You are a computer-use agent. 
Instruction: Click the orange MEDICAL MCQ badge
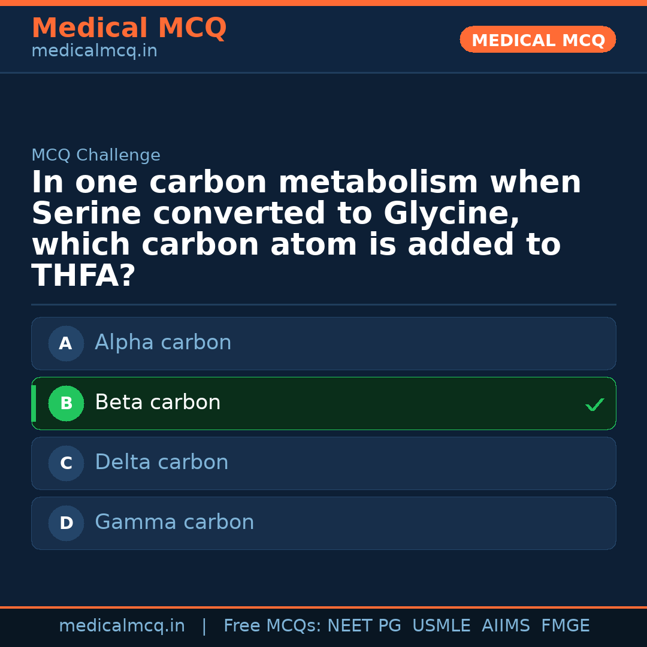point(538,40)
